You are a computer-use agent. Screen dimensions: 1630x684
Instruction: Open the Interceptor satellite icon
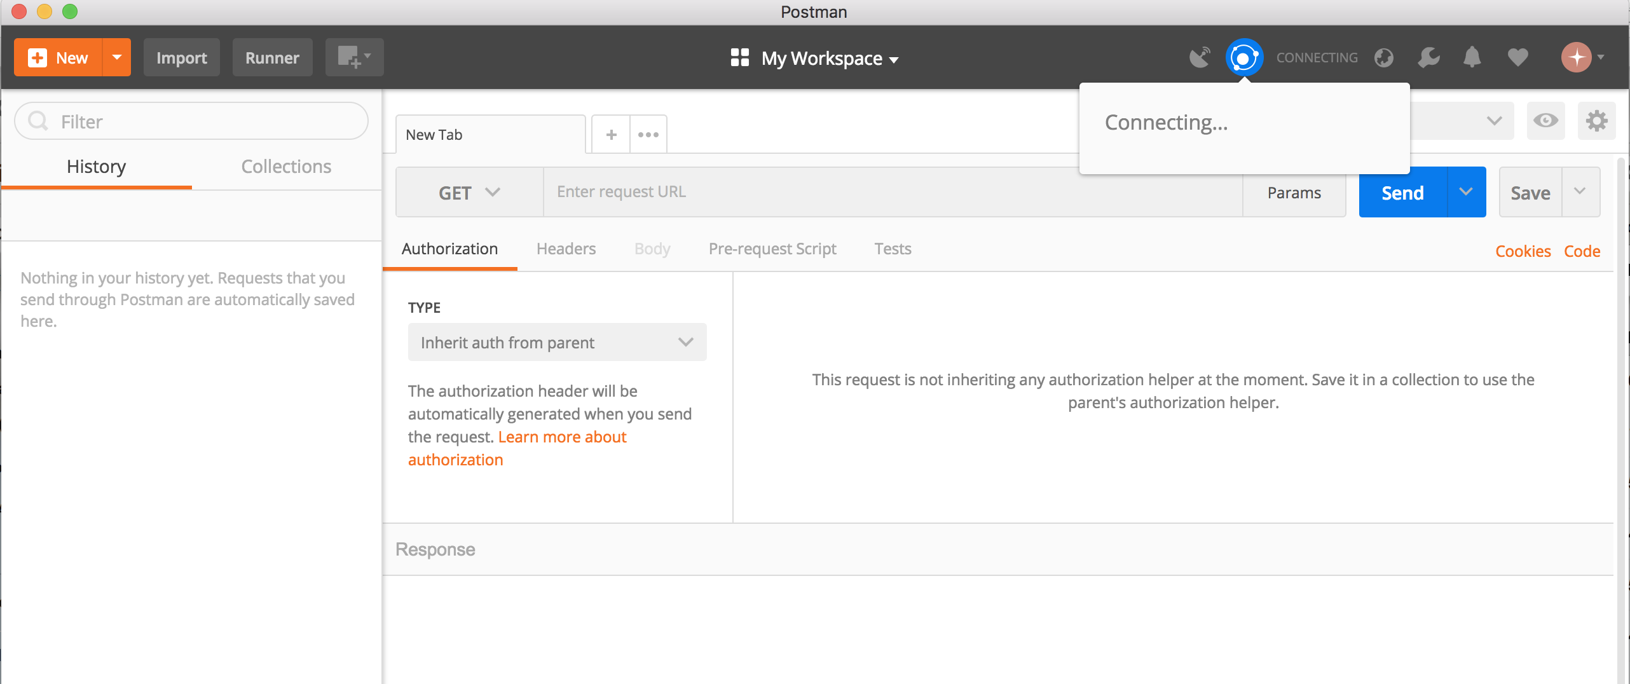click(x=1200, y=58)
